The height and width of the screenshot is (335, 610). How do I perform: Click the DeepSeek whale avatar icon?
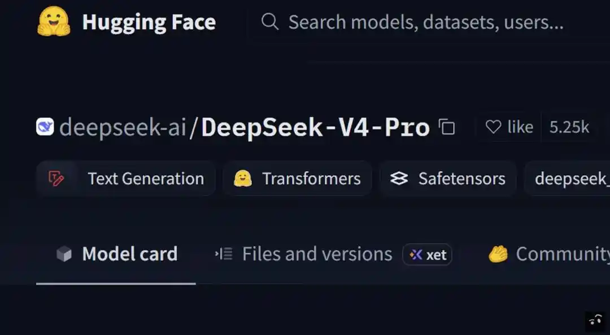tap(45, 127)
